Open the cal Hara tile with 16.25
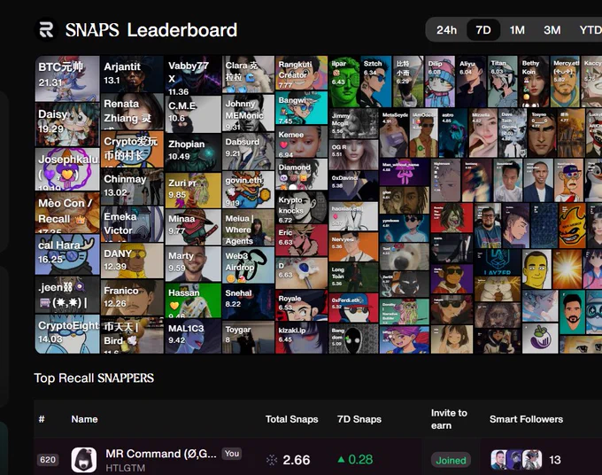This screenshot has height=475, width=602. (67, 254)
